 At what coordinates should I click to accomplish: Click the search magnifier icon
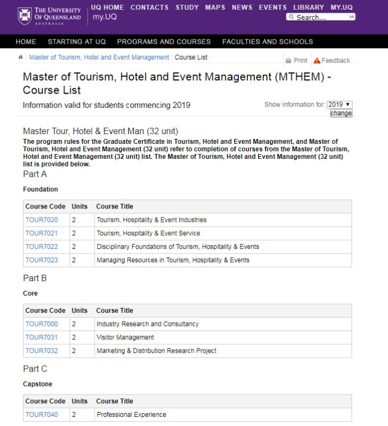(291, 17)
